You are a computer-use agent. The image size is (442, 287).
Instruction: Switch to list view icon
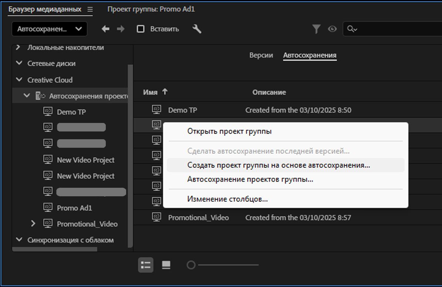146,265
